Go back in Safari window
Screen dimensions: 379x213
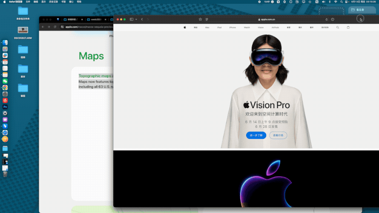(142, 19)
